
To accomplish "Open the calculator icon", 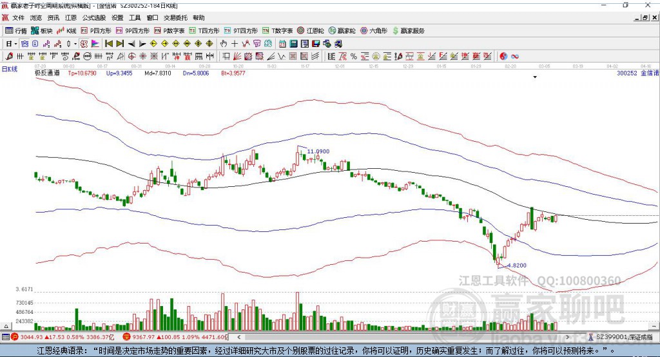I will point(293,44).
